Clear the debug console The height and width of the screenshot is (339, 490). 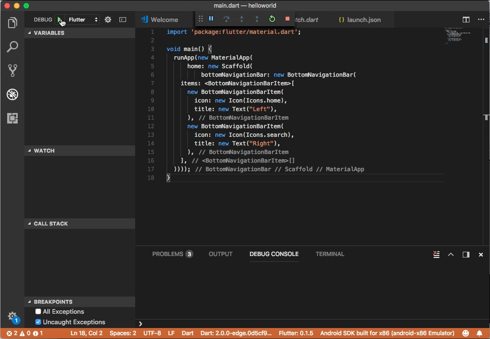click(x=436, y=255)
